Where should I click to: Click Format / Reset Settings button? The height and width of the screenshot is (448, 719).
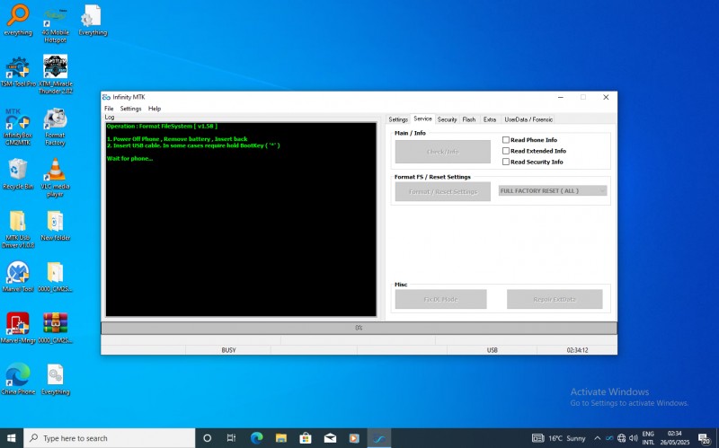[443, 191]
